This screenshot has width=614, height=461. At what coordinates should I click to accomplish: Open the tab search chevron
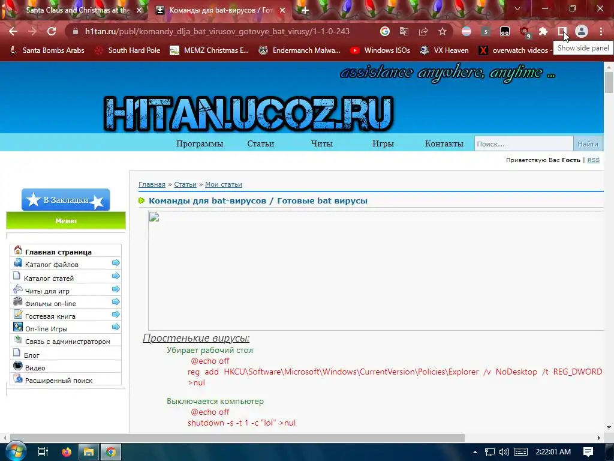coord(517,8)
